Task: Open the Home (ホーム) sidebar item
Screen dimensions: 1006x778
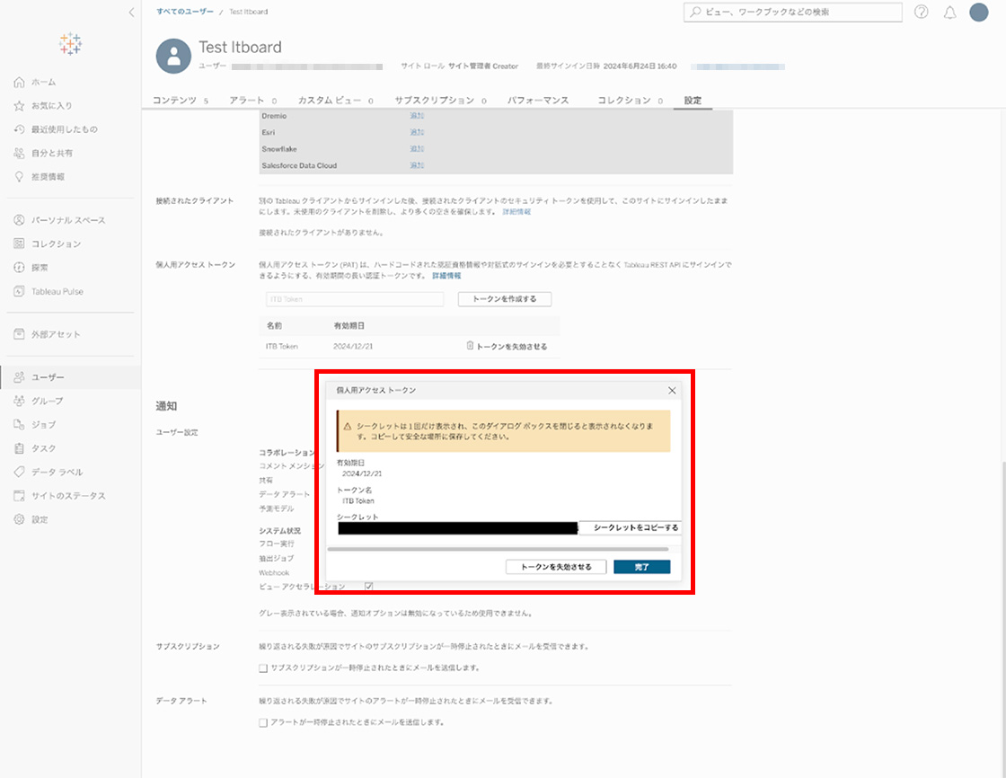Action: [43, 83]
